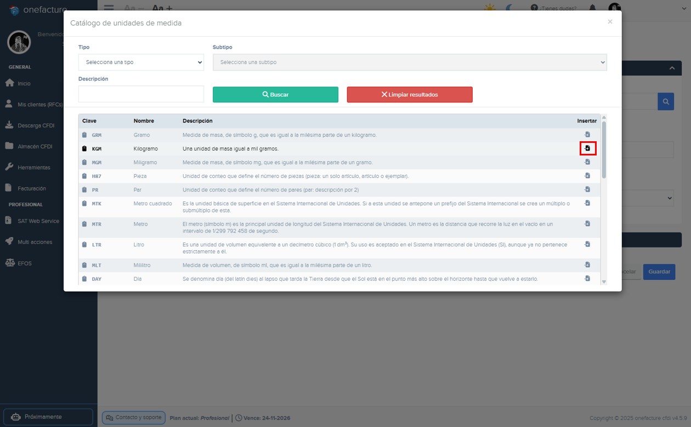Click Limpiar resultados

pyautogui.click(x=410, y=94)
